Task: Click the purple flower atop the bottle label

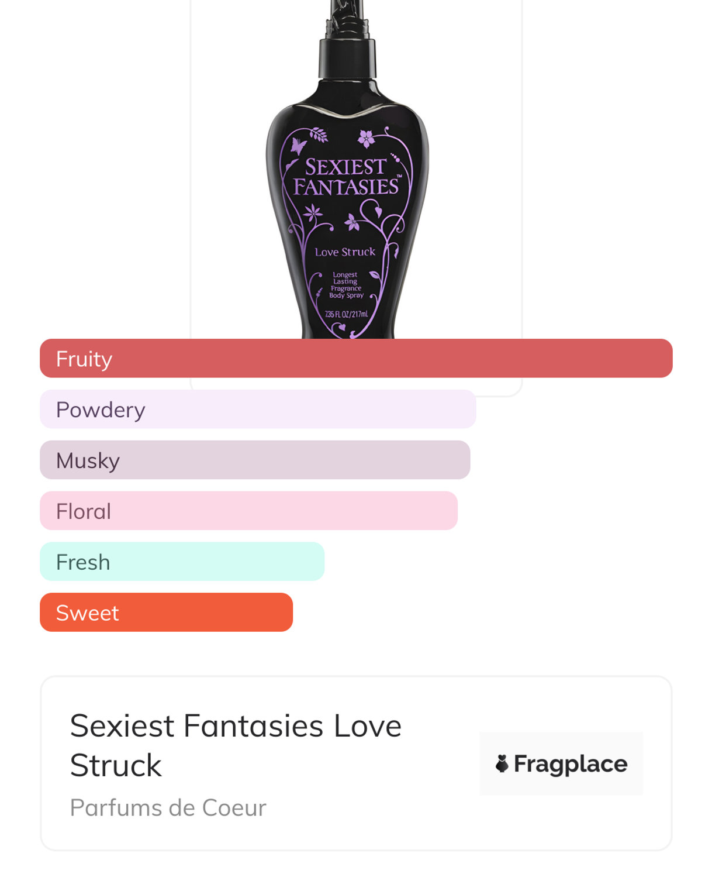Action: click(x=367, y=138)
